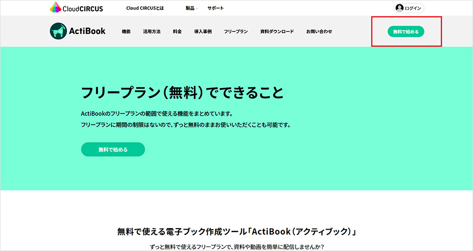Select the フリープラン nav item

coord(236,31)
